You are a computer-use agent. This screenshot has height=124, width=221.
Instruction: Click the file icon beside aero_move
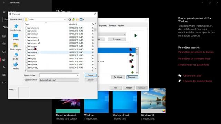tap(26, 37)
